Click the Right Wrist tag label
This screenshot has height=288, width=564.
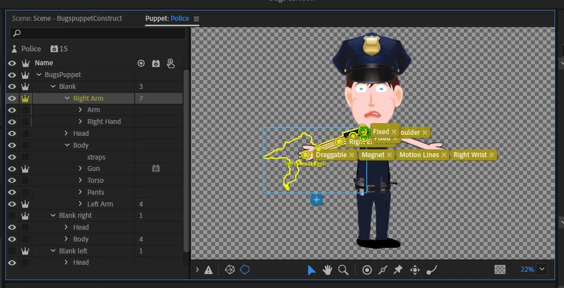(470, 155)
